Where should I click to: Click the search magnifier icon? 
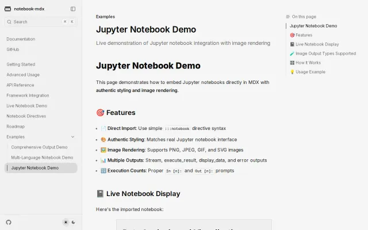[x=9, y=22]
